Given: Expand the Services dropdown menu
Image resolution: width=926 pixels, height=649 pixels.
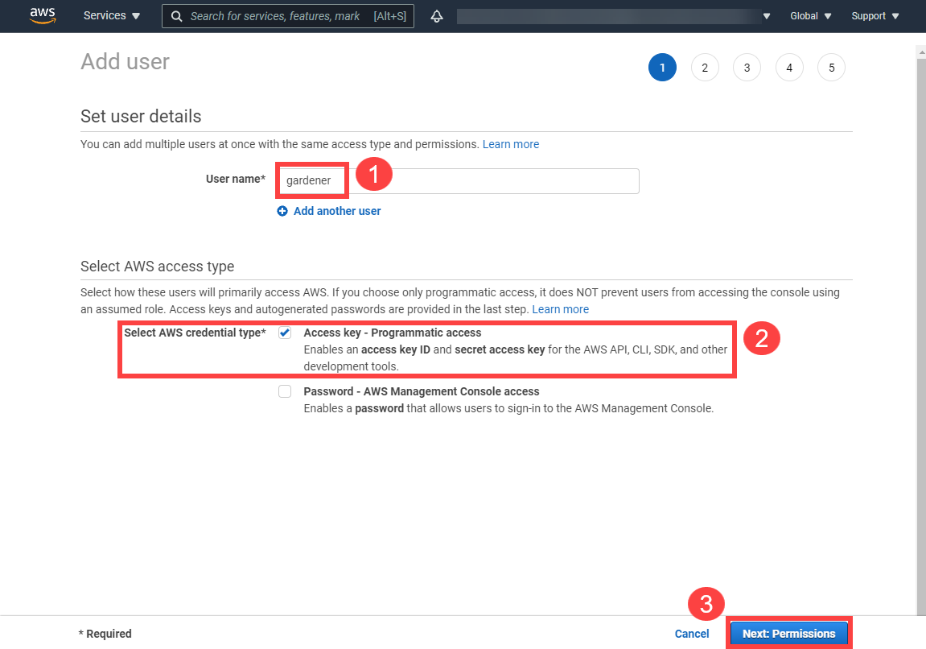Looking at the screenshot, I should point(112,16).
